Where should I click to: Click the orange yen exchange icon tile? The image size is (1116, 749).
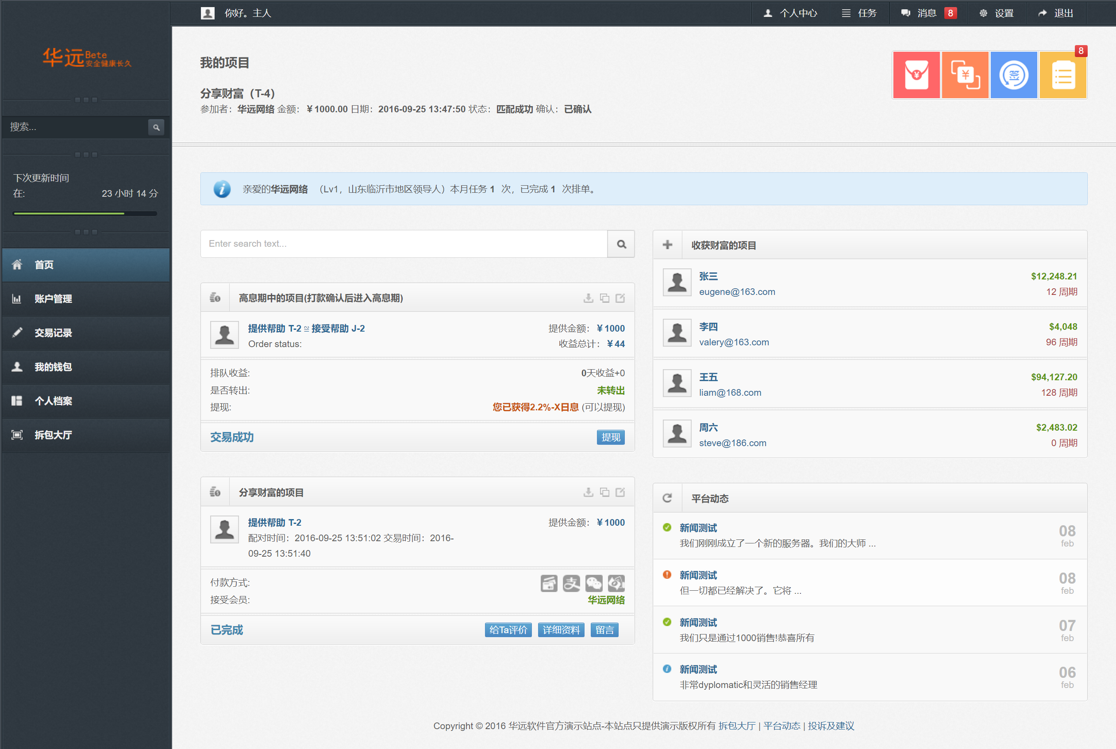[x=965, y=75]
